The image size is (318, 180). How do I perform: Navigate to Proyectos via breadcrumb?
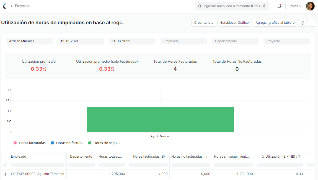22,6
